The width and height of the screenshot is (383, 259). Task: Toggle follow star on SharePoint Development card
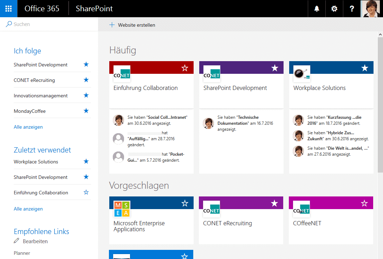click(x=275, y=68)
